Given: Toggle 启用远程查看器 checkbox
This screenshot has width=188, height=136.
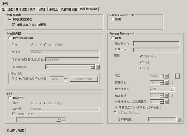Looking at the screenshot, I should [x=10, y=19].
